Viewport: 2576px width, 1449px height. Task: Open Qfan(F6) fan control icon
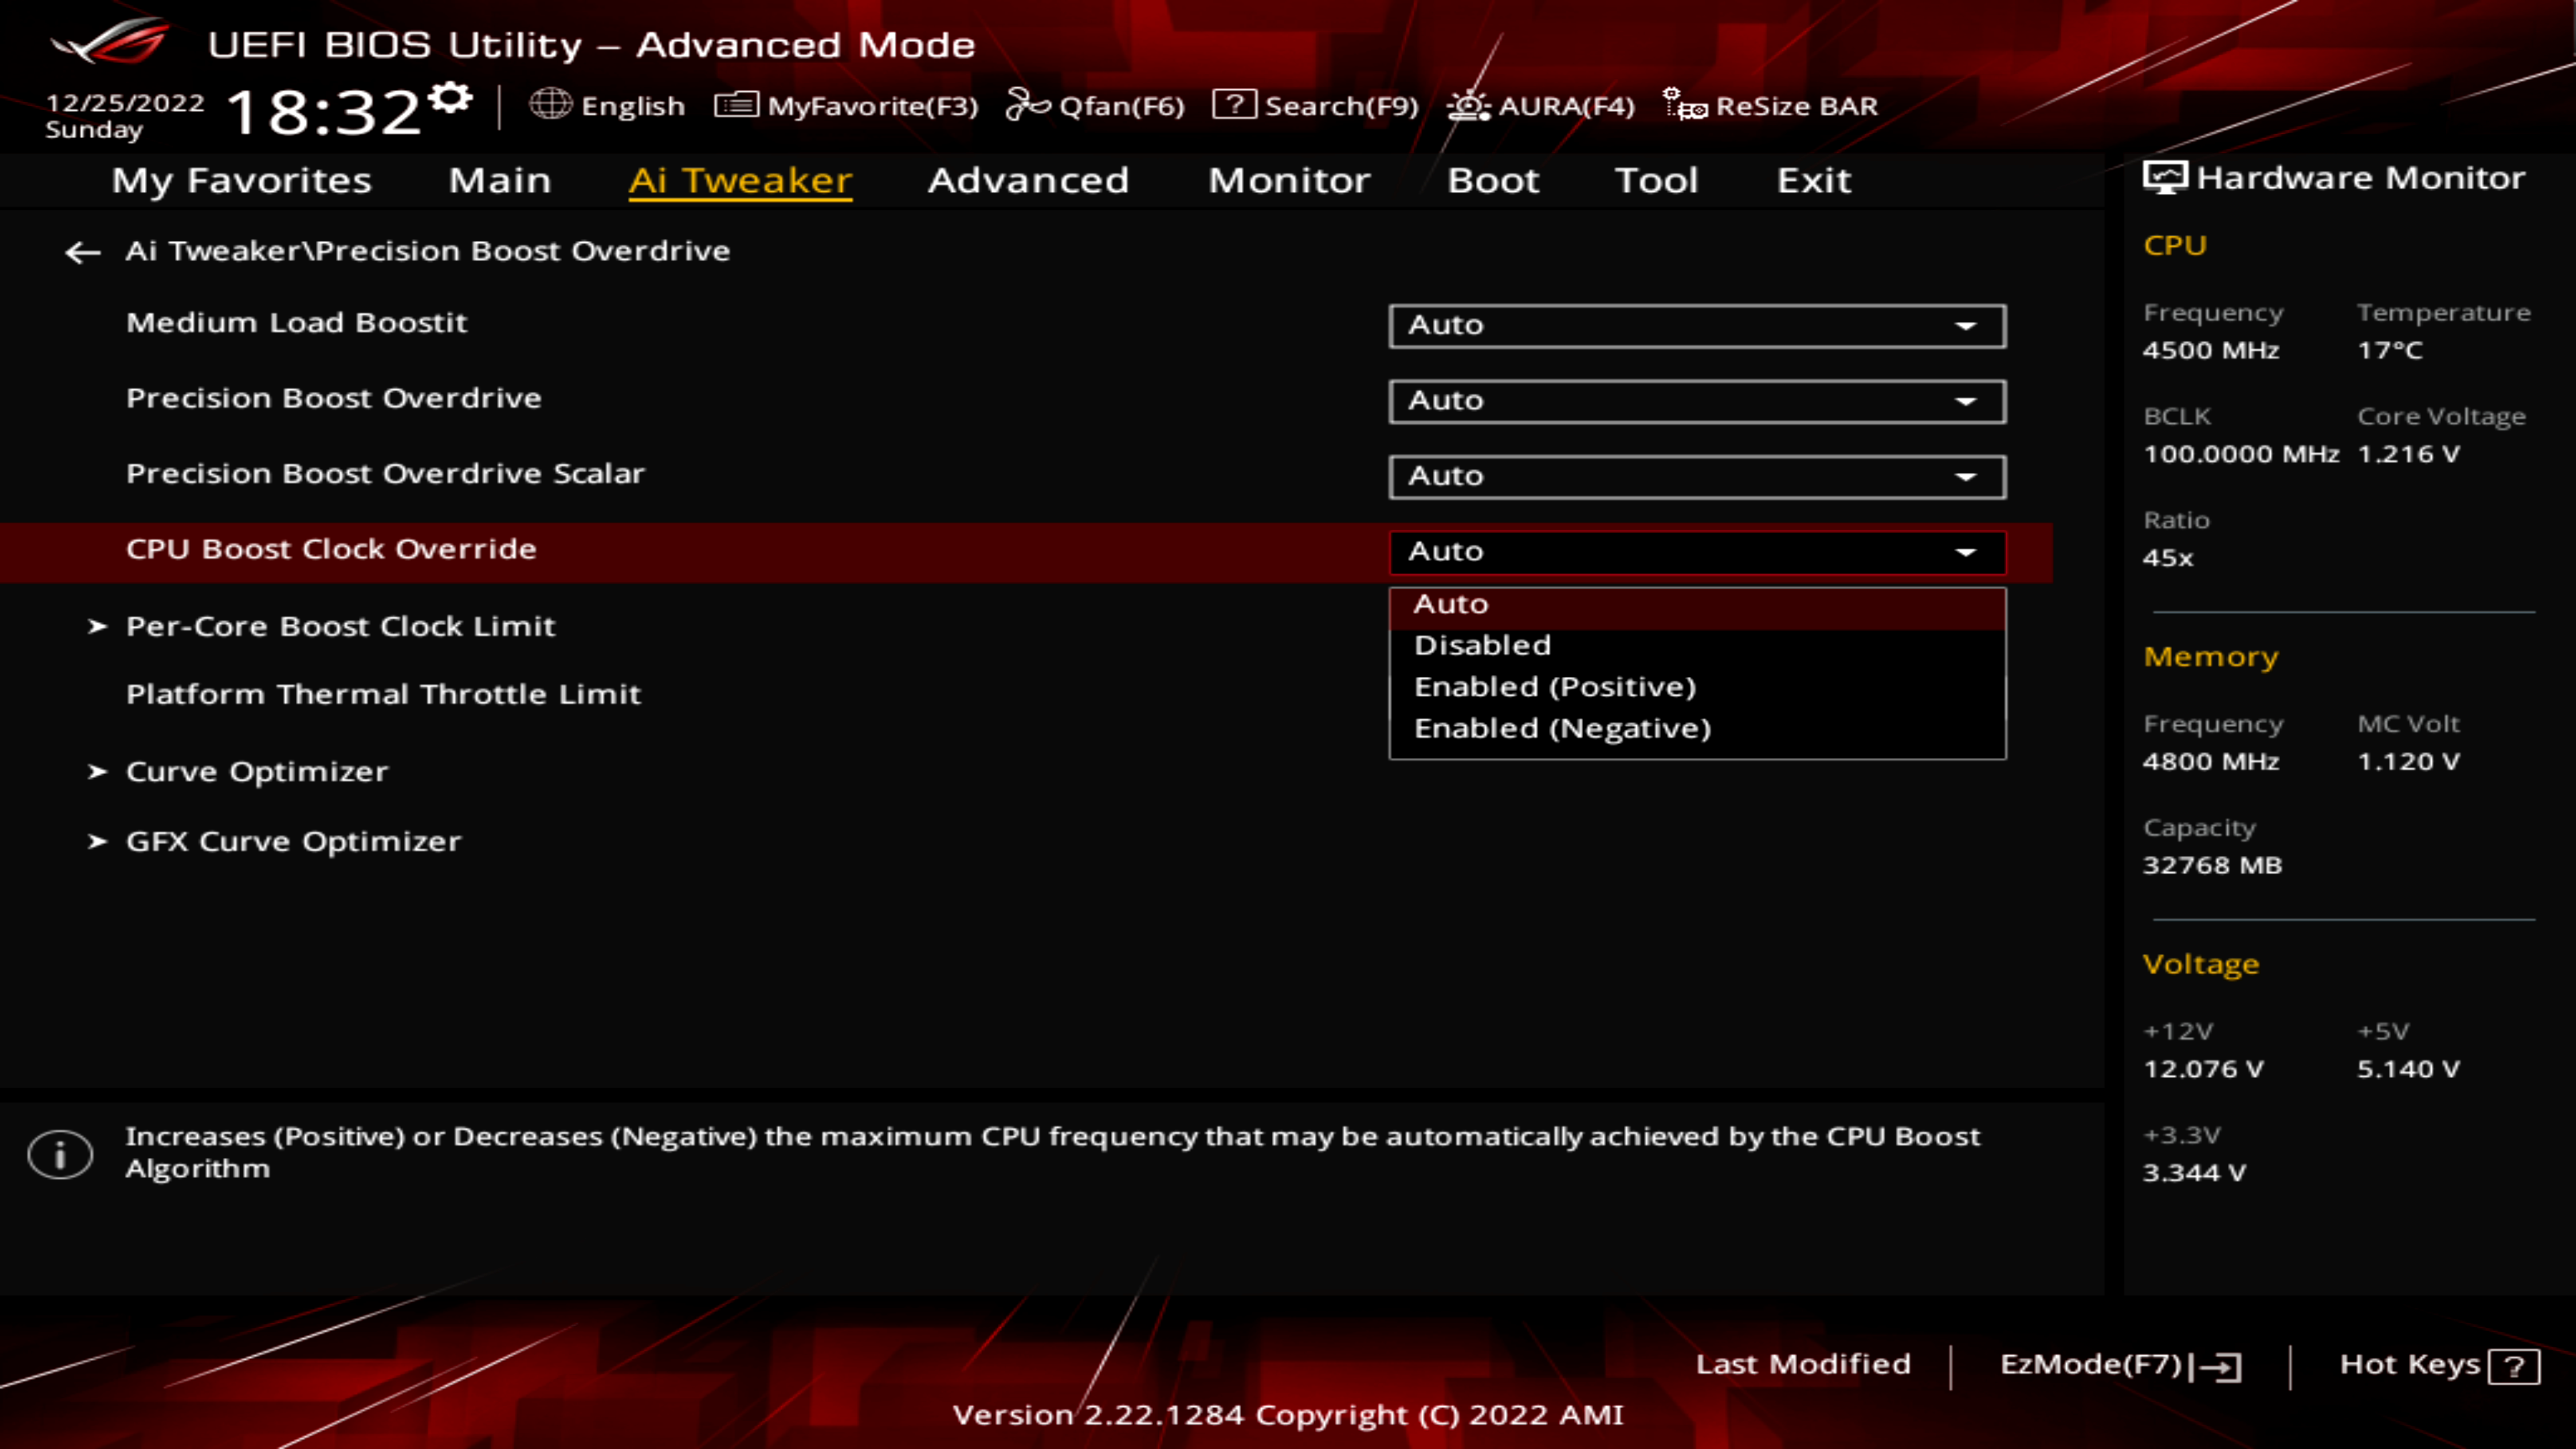pos(1027,104)
